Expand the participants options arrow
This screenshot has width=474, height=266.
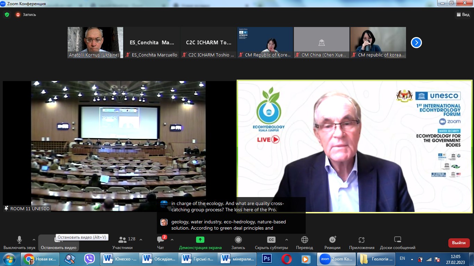point(141,240)
